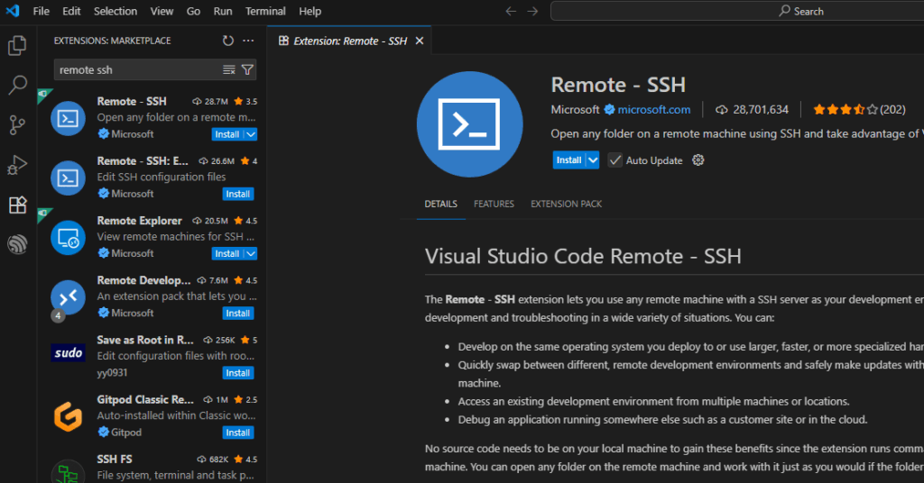Open Views and More Actions ellipsis menu
Screen dimensions: 924x483
coord(248,41)
